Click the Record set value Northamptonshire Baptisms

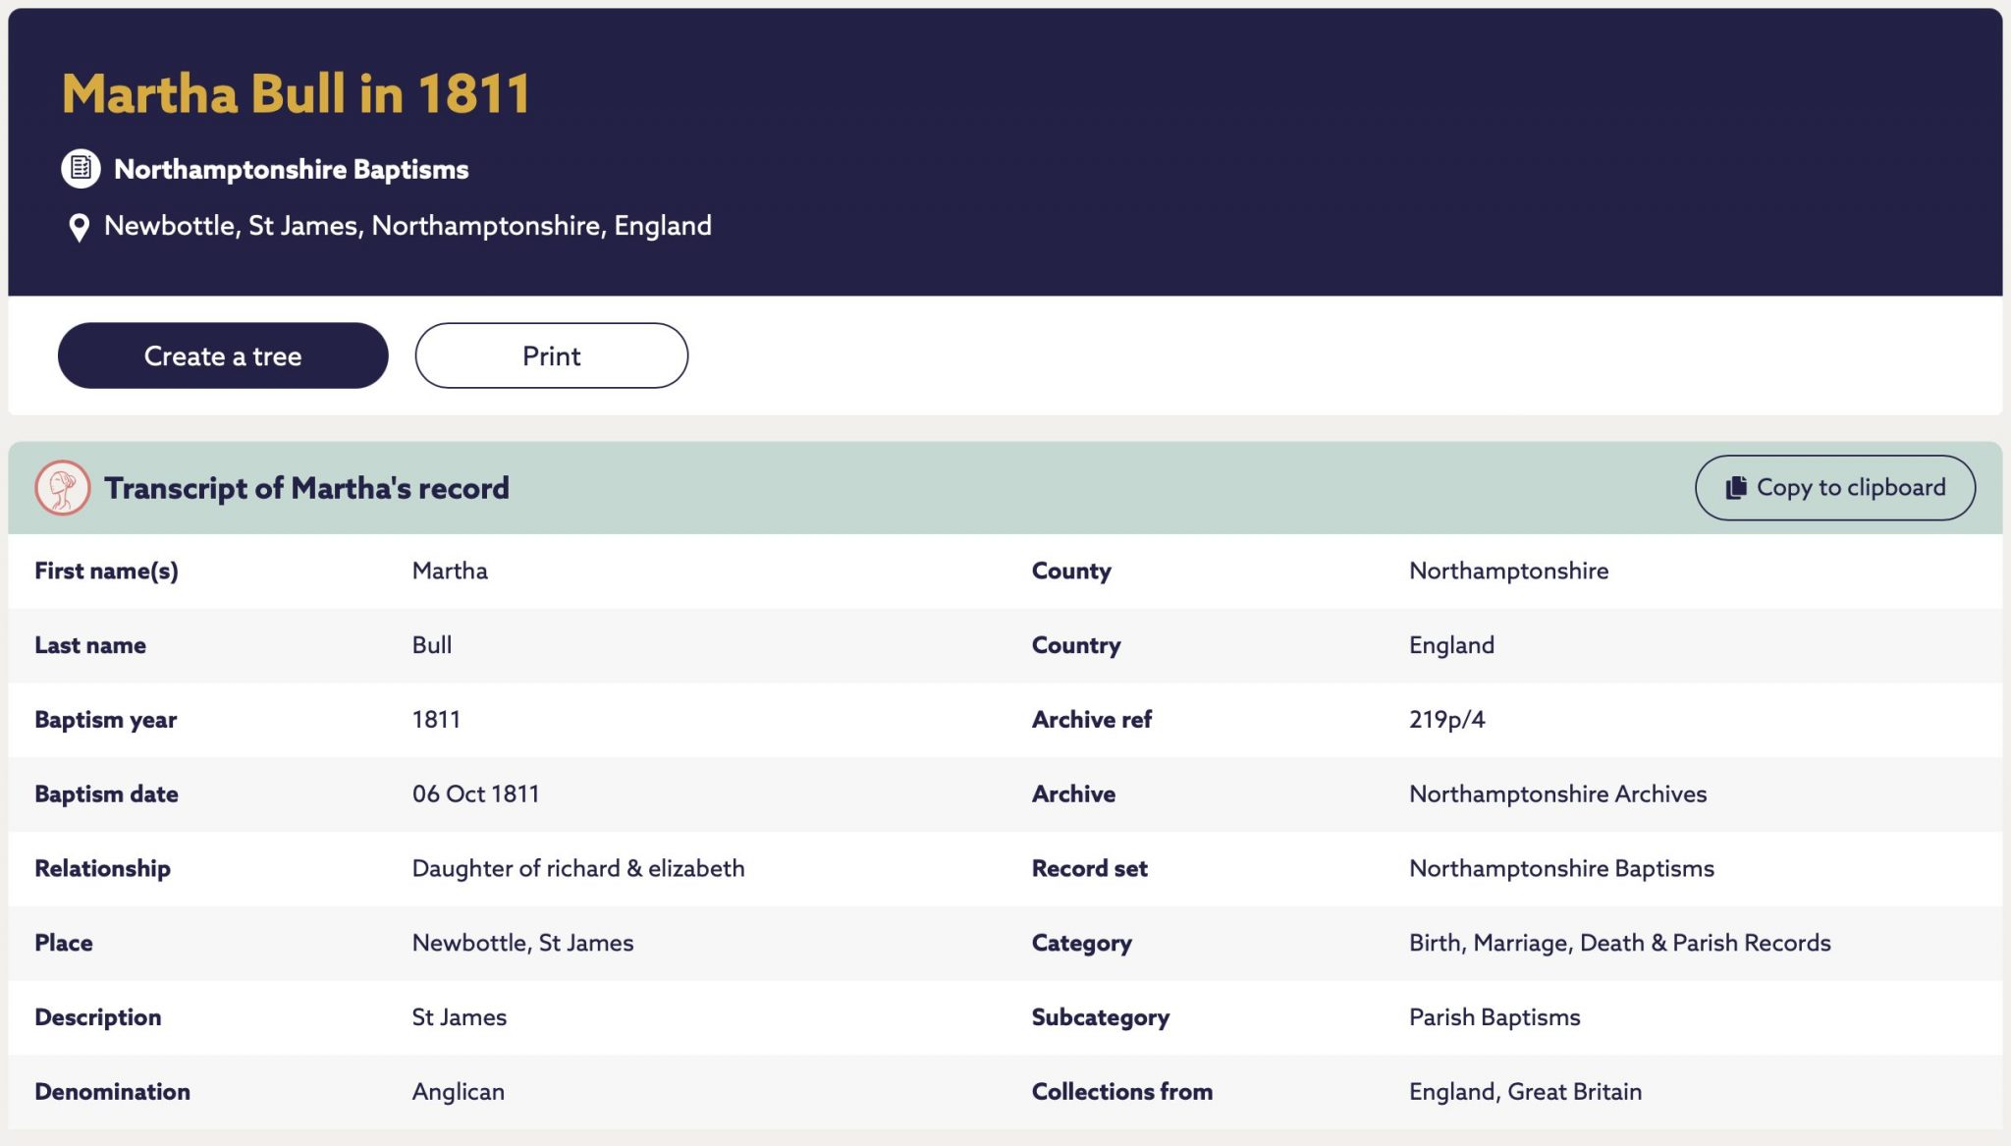click(1561, 868)
